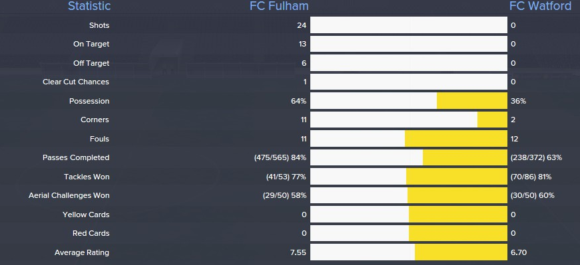Select the Tackles Won label
This screenshot has height=265, width=580.
[87, 177]
